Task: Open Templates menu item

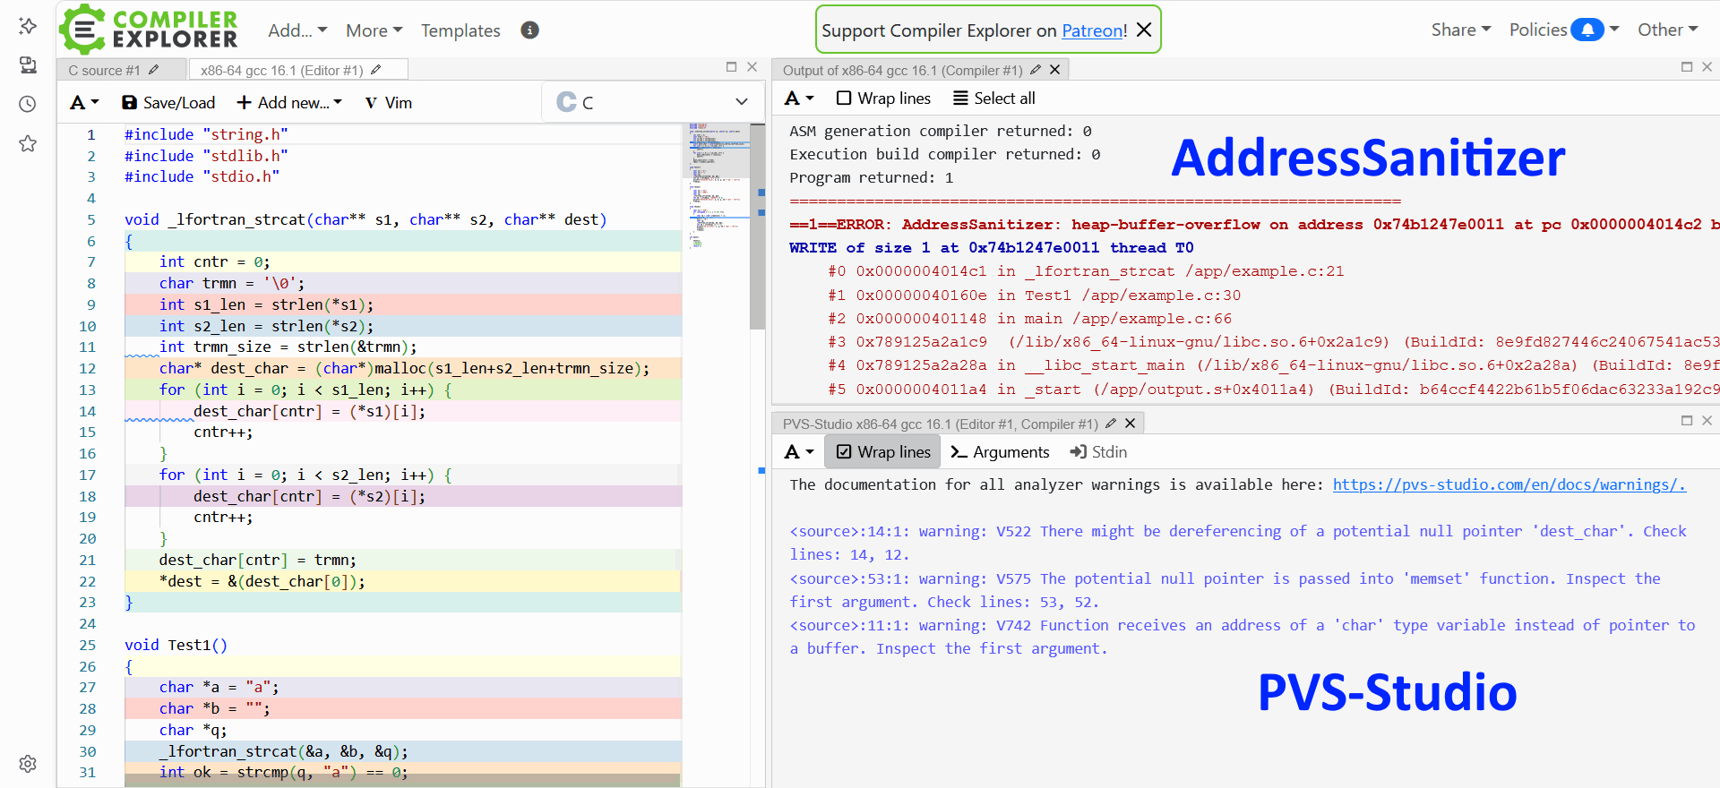Action: (x=460, y=30)
